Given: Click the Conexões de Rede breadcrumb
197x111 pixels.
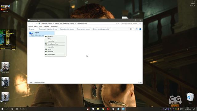Looking at the screenshot, I should click(82, 23).
